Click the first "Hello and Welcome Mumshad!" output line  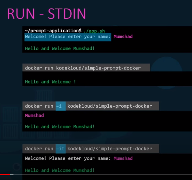(60, 48)
